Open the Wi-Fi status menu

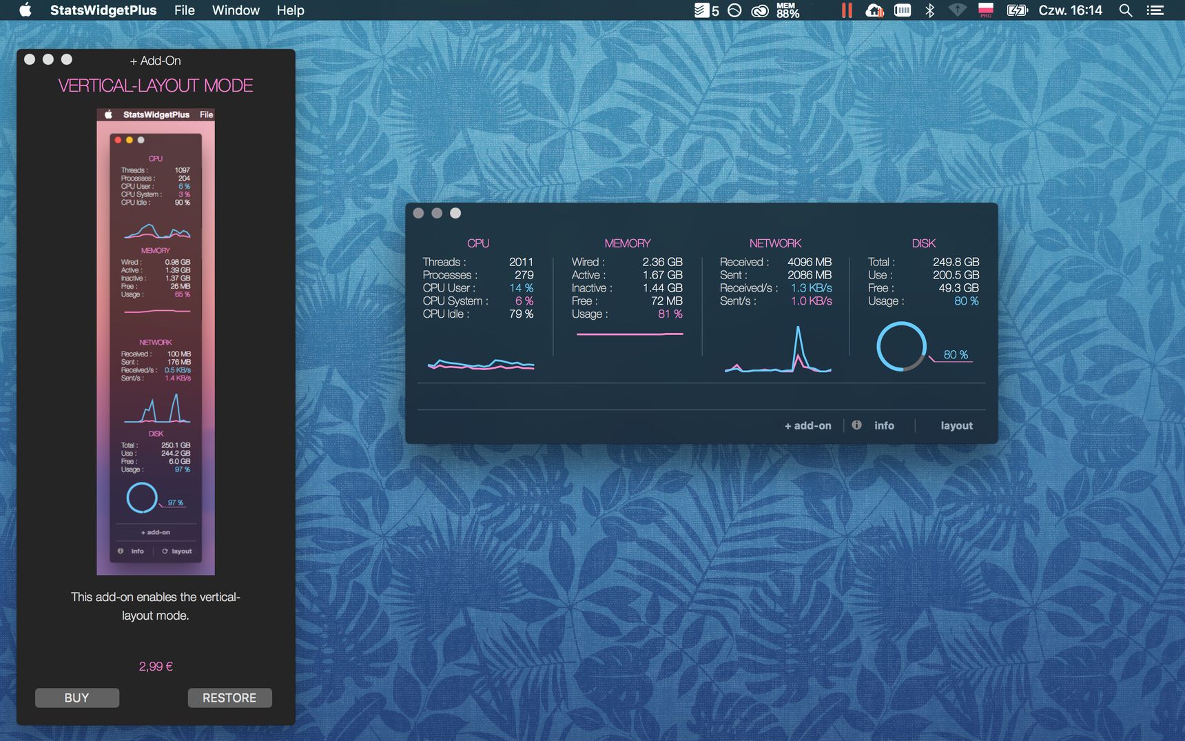tap(957, 10)
